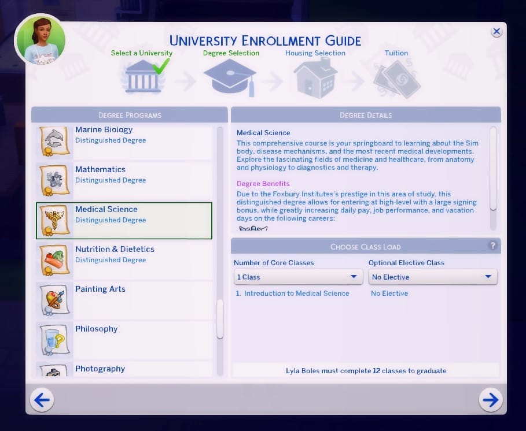
Task: Select the Nutrition & Dietetics degree
Action: click(x=124, y=261)
